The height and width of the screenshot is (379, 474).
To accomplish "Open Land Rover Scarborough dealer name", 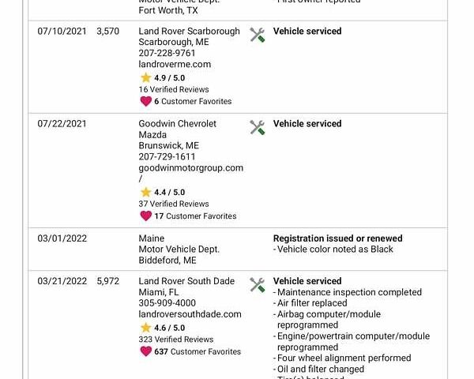I will click(x=189, y=32).
